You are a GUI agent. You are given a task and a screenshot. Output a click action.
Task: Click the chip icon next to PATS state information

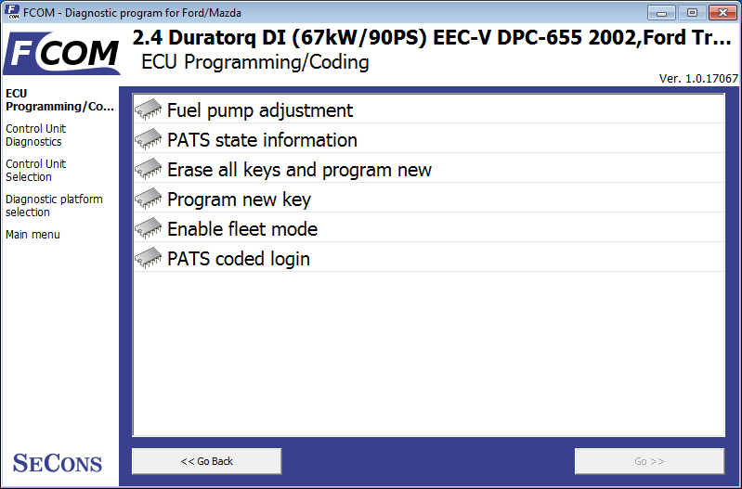click(149, 140)
